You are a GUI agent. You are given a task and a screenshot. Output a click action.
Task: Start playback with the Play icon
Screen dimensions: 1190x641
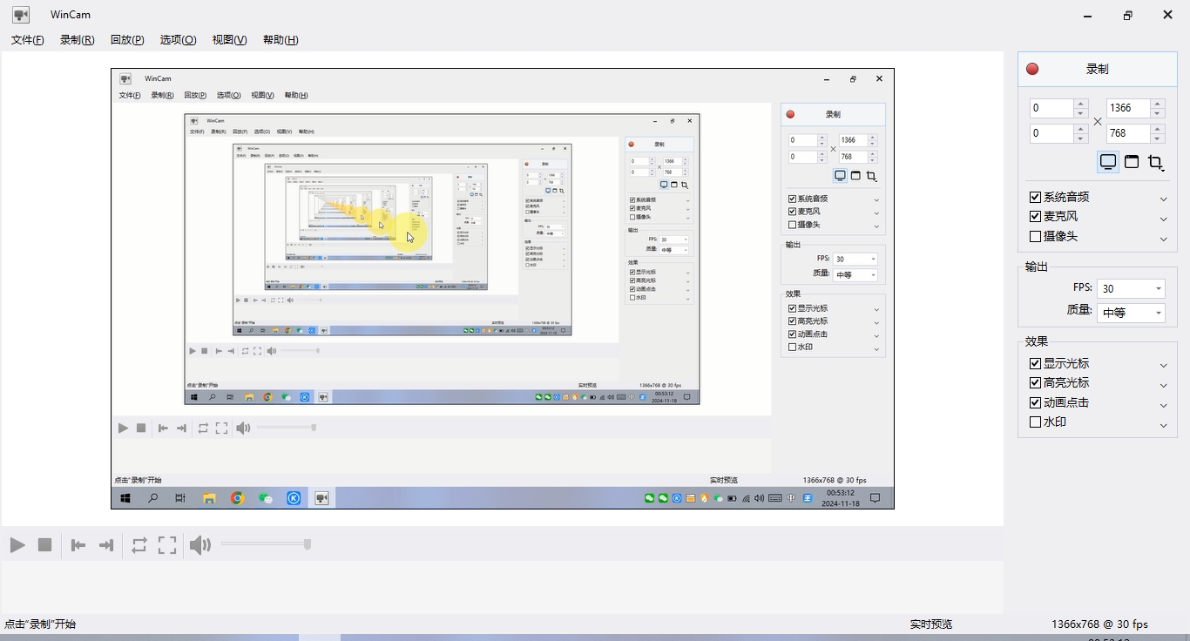click(x=17, y=545)
